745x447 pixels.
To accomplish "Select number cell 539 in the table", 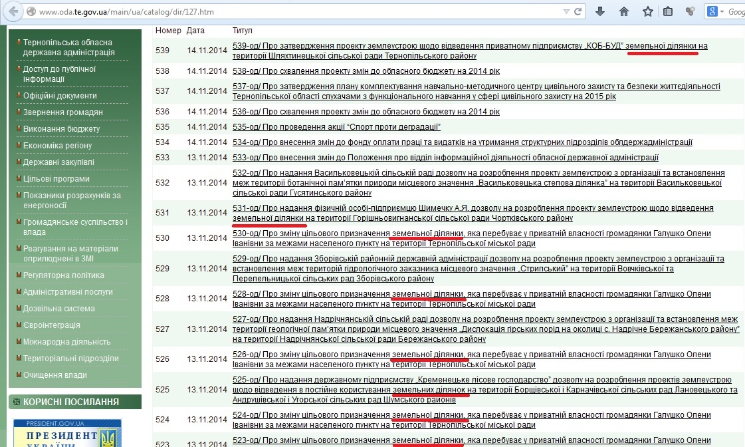I will click(163, 51).
